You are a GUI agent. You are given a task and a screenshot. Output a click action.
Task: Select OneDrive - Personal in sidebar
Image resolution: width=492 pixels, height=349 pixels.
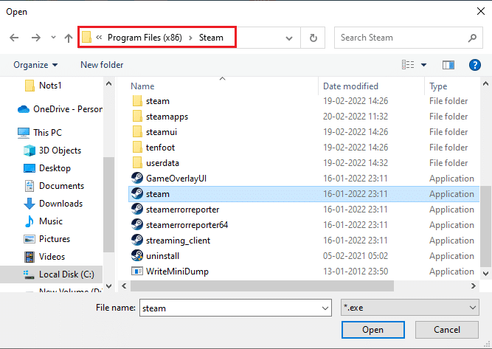click(x=60, y=109)
